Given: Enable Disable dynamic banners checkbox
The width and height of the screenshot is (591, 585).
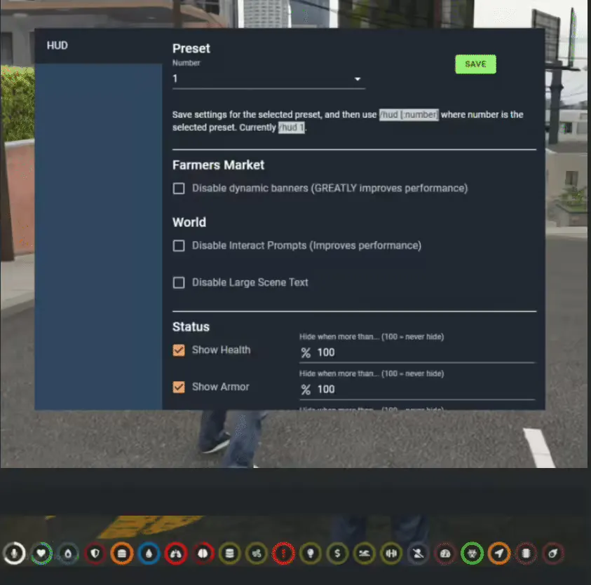Looking at the screenshot, I should (x=179, y=188).
